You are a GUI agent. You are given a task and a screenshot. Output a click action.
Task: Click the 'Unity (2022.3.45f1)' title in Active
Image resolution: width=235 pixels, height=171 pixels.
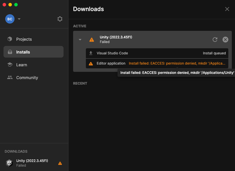click(x=116, y=37)
